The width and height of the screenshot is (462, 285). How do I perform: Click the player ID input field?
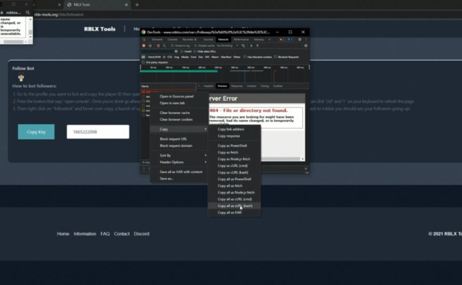(98, 132)
